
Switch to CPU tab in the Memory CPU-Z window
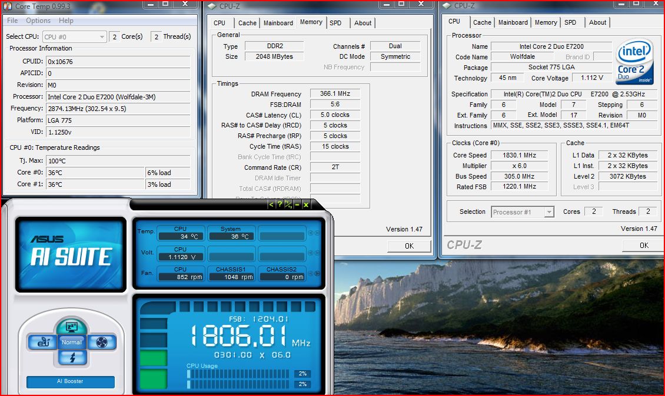pos(220,23)
